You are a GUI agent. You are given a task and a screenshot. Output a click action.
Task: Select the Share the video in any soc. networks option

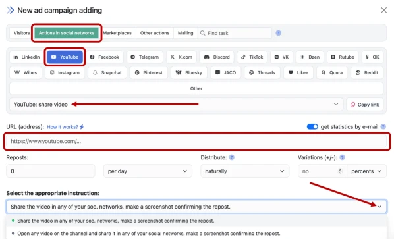[x=196, y=221]
